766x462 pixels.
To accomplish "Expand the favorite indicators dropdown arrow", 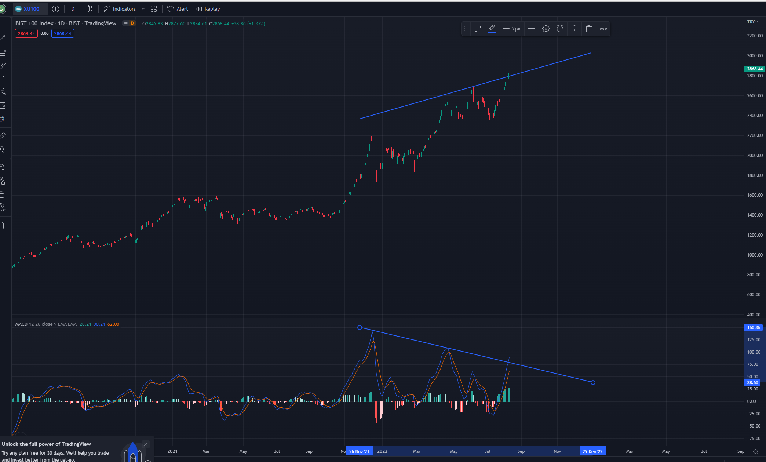I will tap(143, 9).
